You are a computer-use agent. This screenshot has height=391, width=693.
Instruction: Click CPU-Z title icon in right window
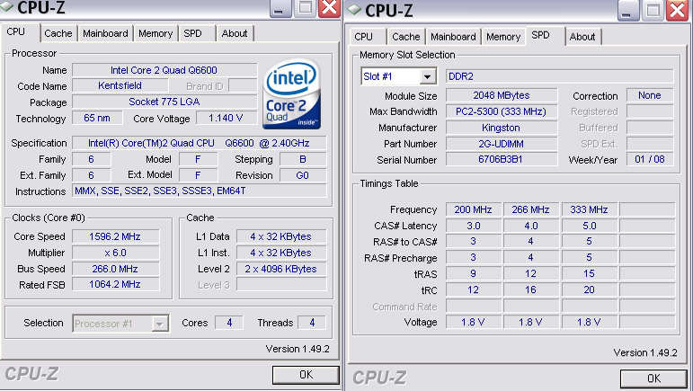(354, 9)
